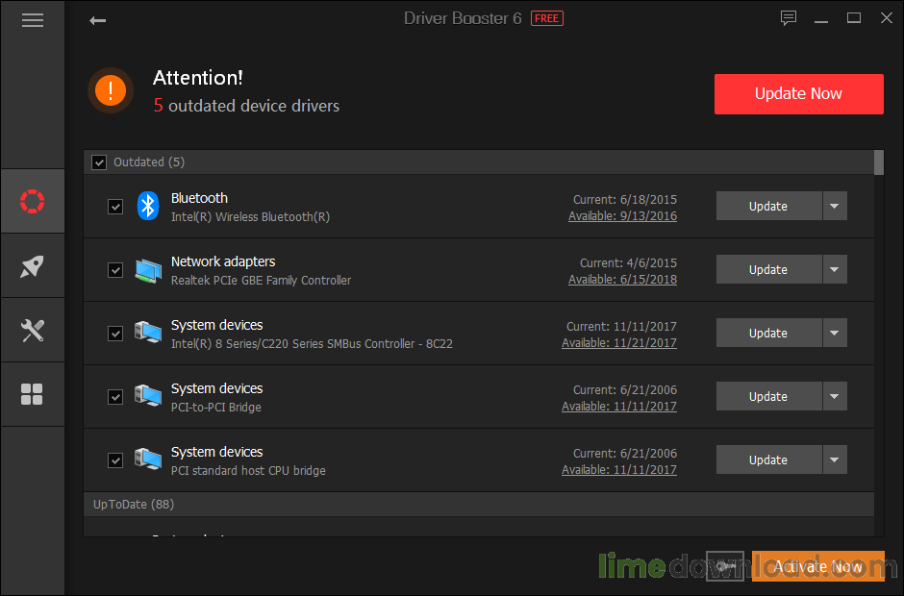
Task: Open the dropdown beside Bluetooth's Update button
Action: click(834, 206)
